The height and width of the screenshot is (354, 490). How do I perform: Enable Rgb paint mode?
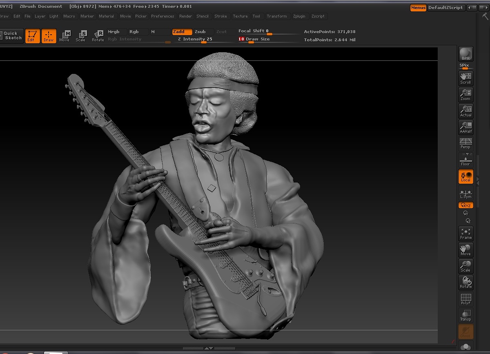coord(138,31)
